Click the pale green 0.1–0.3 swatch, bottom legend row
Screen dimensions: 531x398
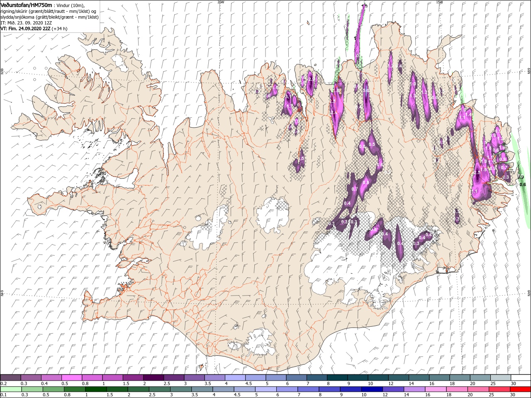click(x=11, y=389)
